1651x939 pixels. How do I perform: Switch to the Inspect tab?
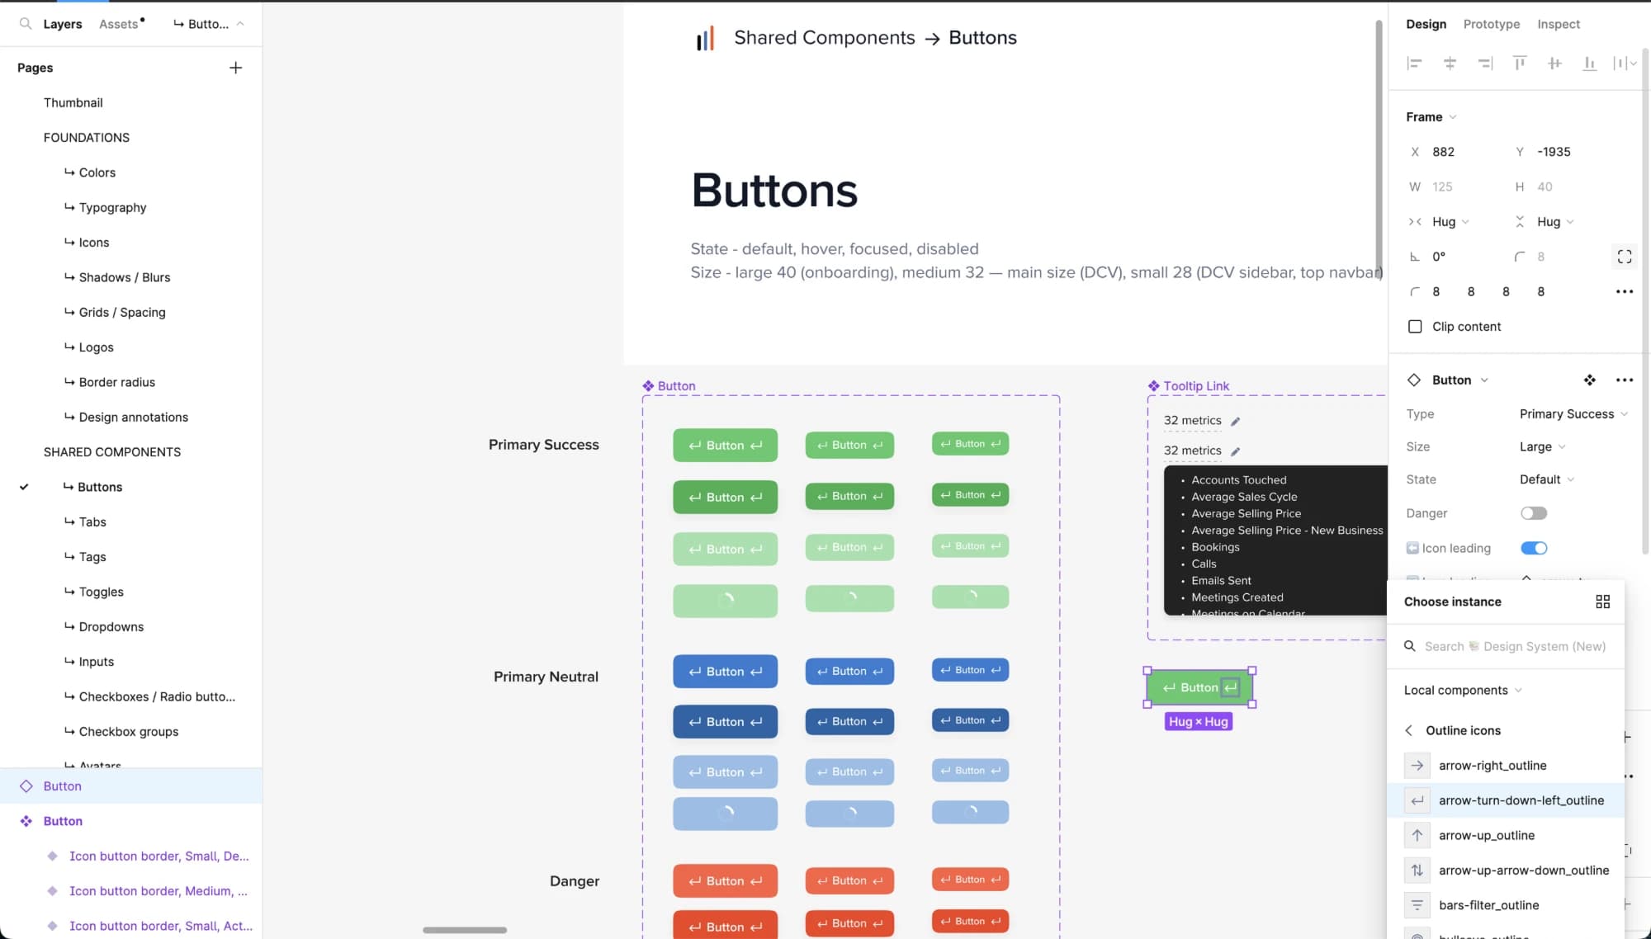click(x=1558, y=24)
